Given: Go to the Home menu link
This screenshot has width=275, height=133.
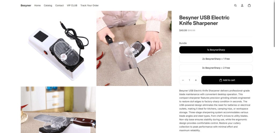Looking at the screenshot, I should 37,5.
